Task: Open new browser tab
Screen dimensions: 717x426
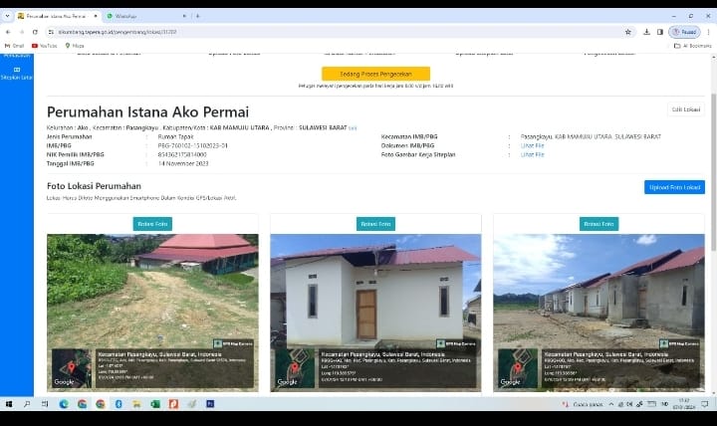Action: [x=197, y=16]
